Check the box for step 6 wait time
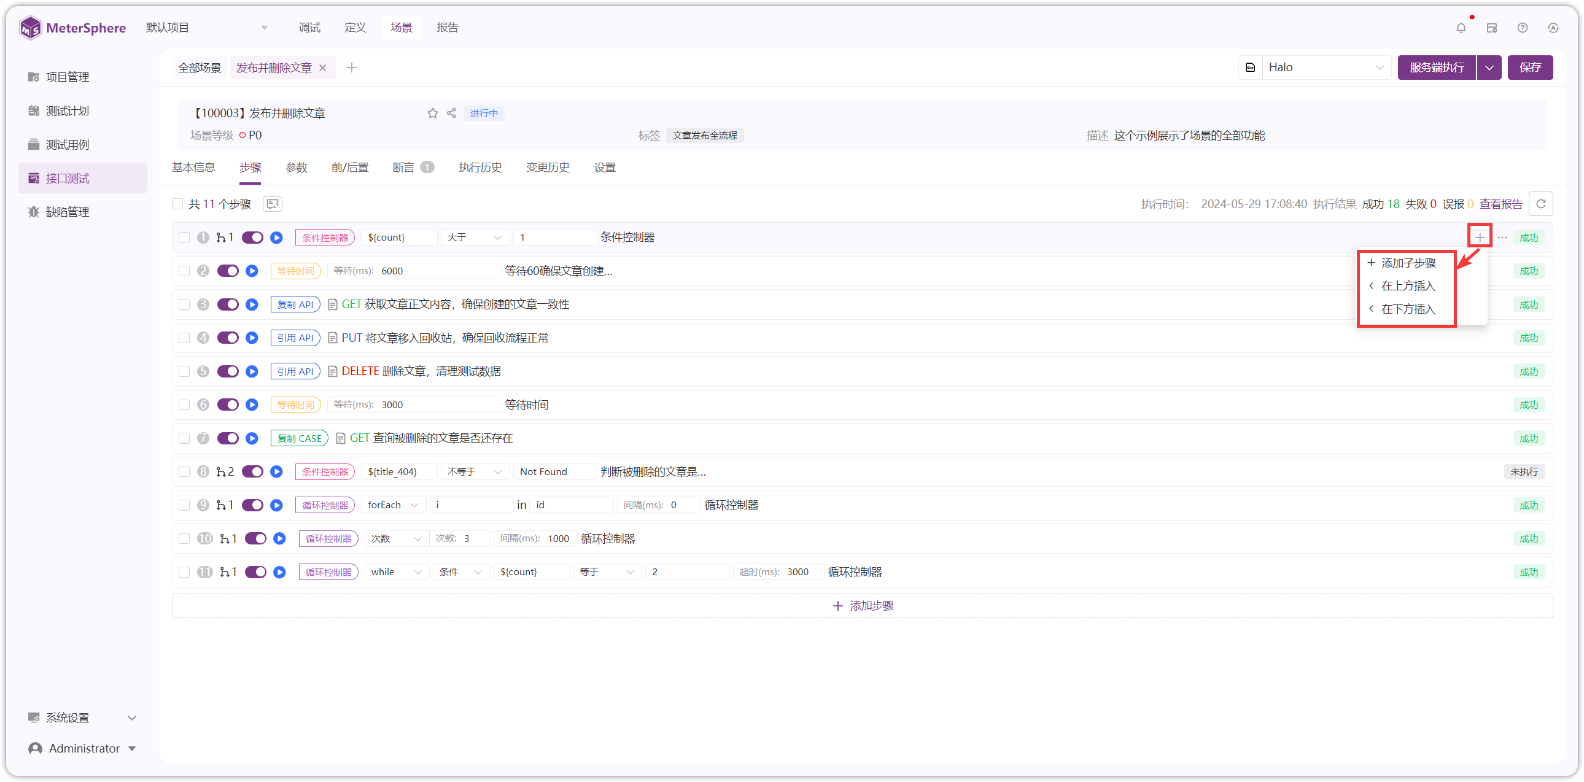Viewport: 1584px width, 782px height. [184, 405]
